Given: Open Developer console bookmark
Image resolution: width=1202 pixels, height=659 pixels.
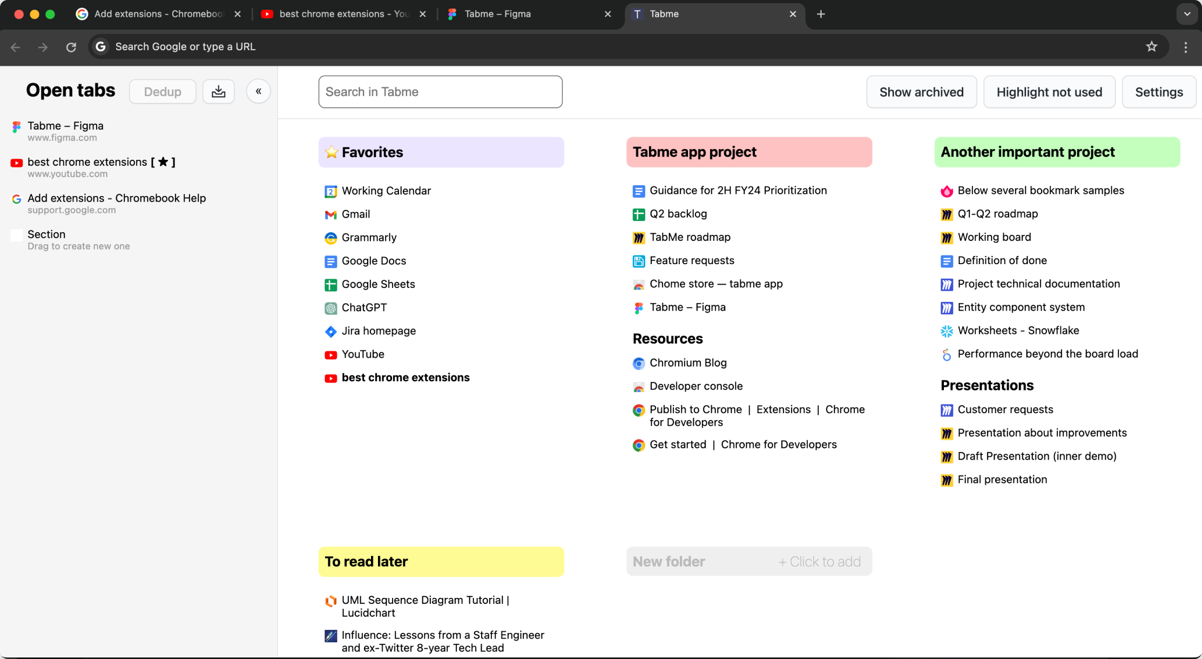Looking at the screenshot, I should pyautogui.click(x=696, y=386).
